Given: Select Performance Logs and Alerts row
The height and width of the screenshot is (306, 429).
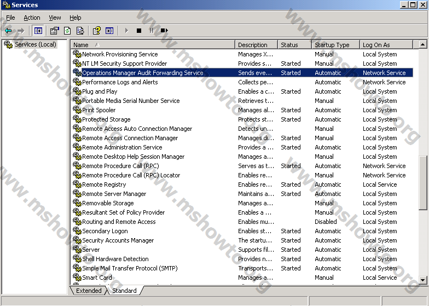Looking at the screenshot, I should tap(242, 82).
